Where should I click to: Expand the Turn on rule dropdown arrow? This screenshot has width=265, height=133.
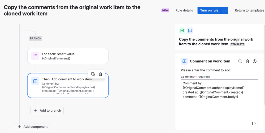(224, 11)
